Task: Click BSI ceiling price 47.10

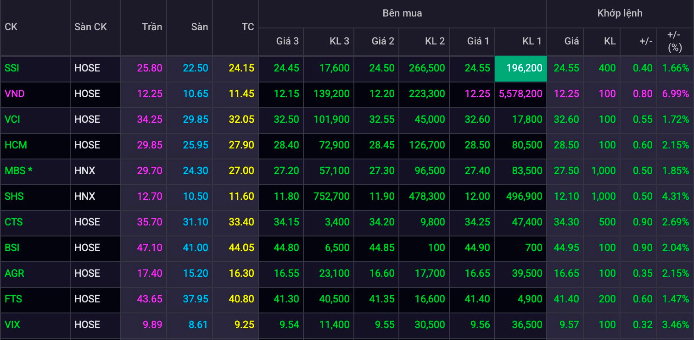Action: [150, 248]
